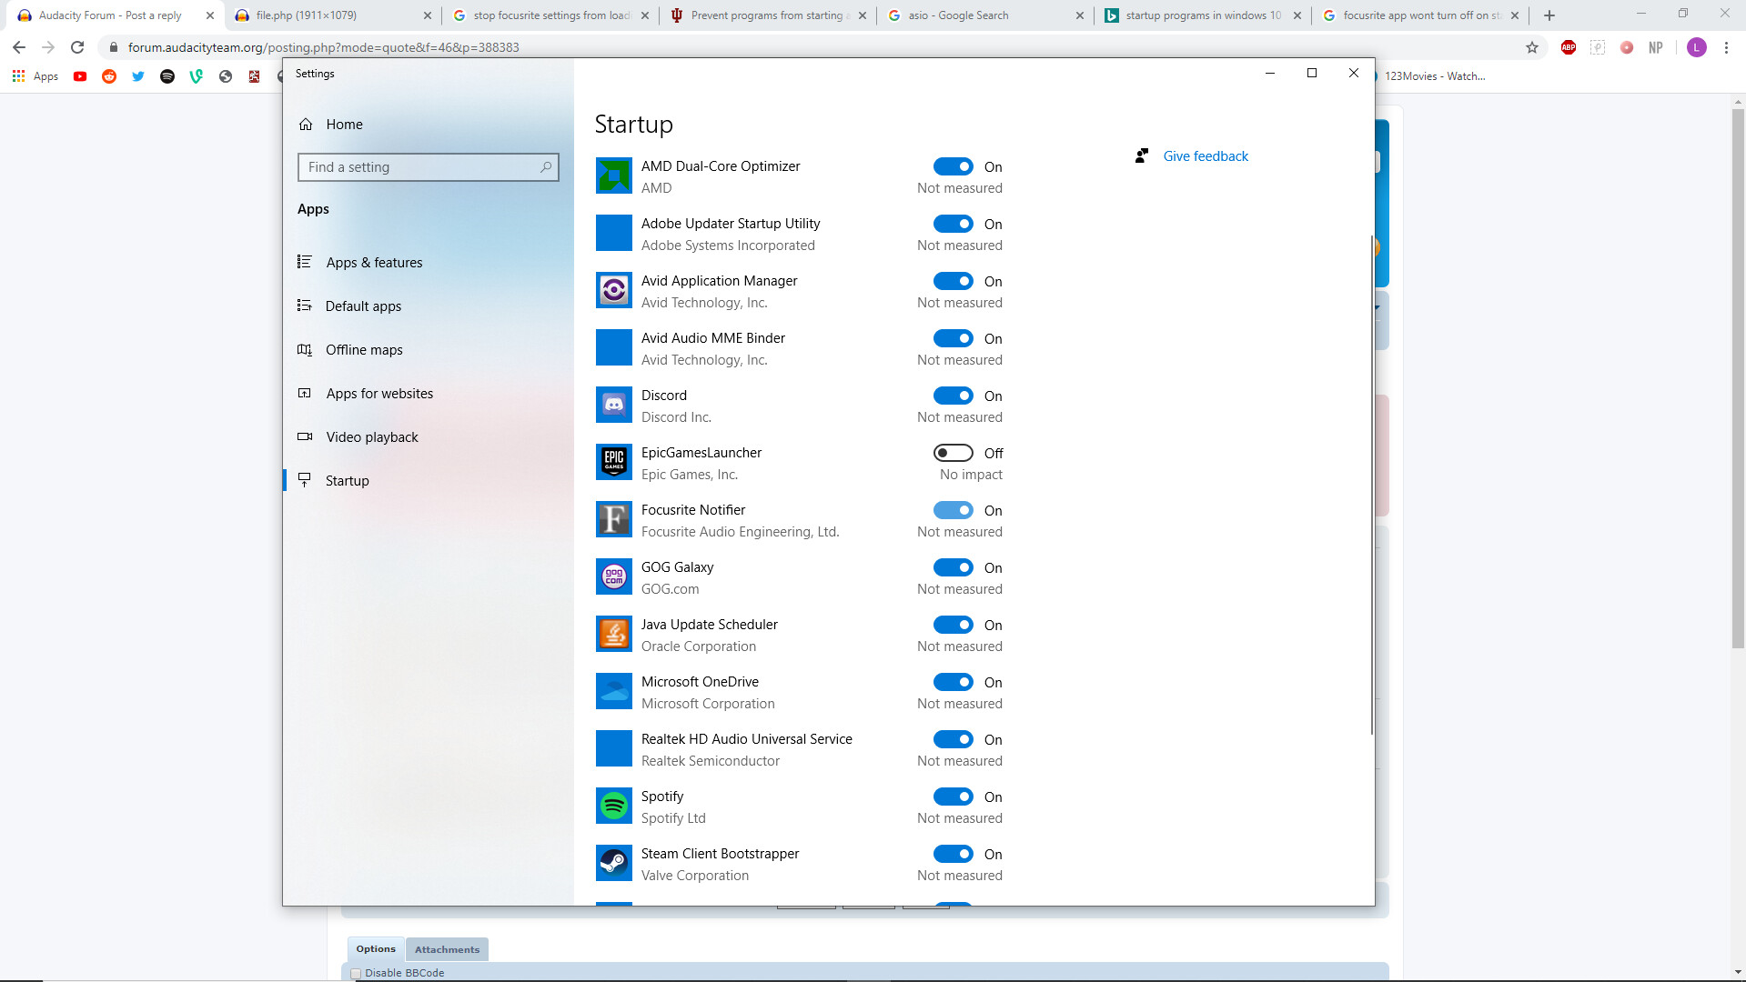Disable Discord at startup
This screenshot has height=982, width=1746.
pos(953,396)
